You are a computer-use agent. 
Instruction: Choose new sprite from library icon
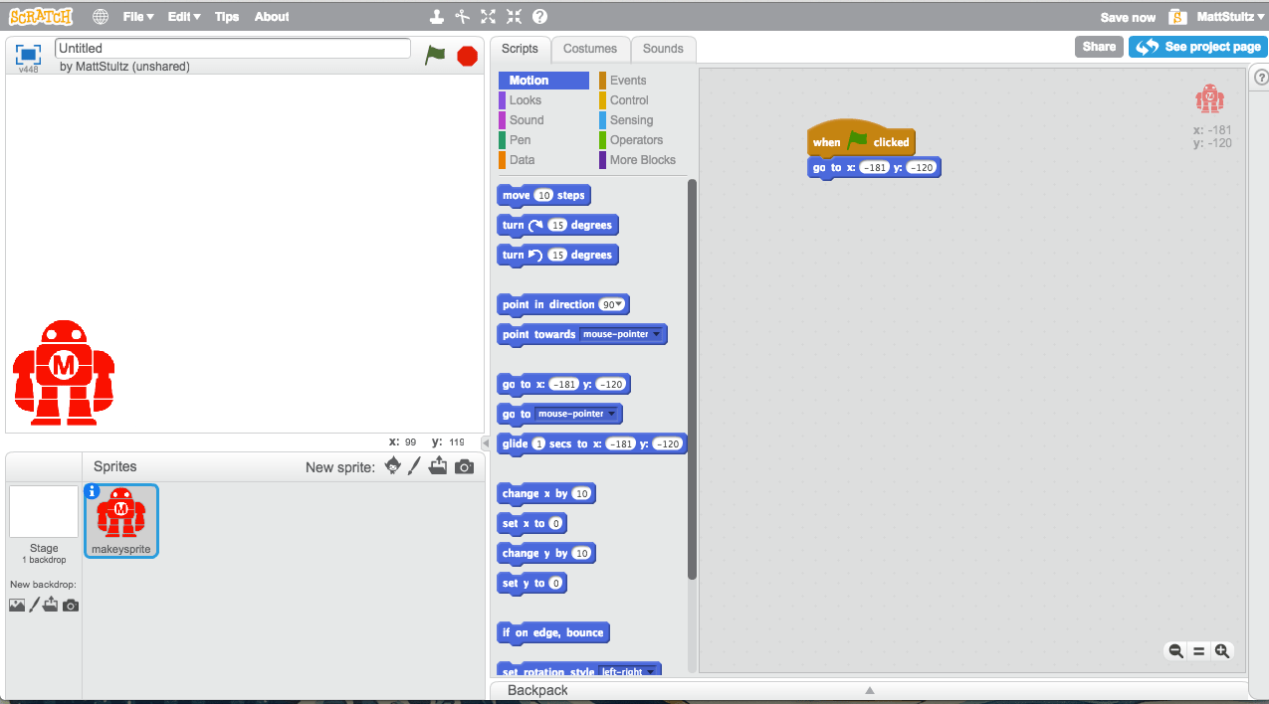[x=393, y=466]
